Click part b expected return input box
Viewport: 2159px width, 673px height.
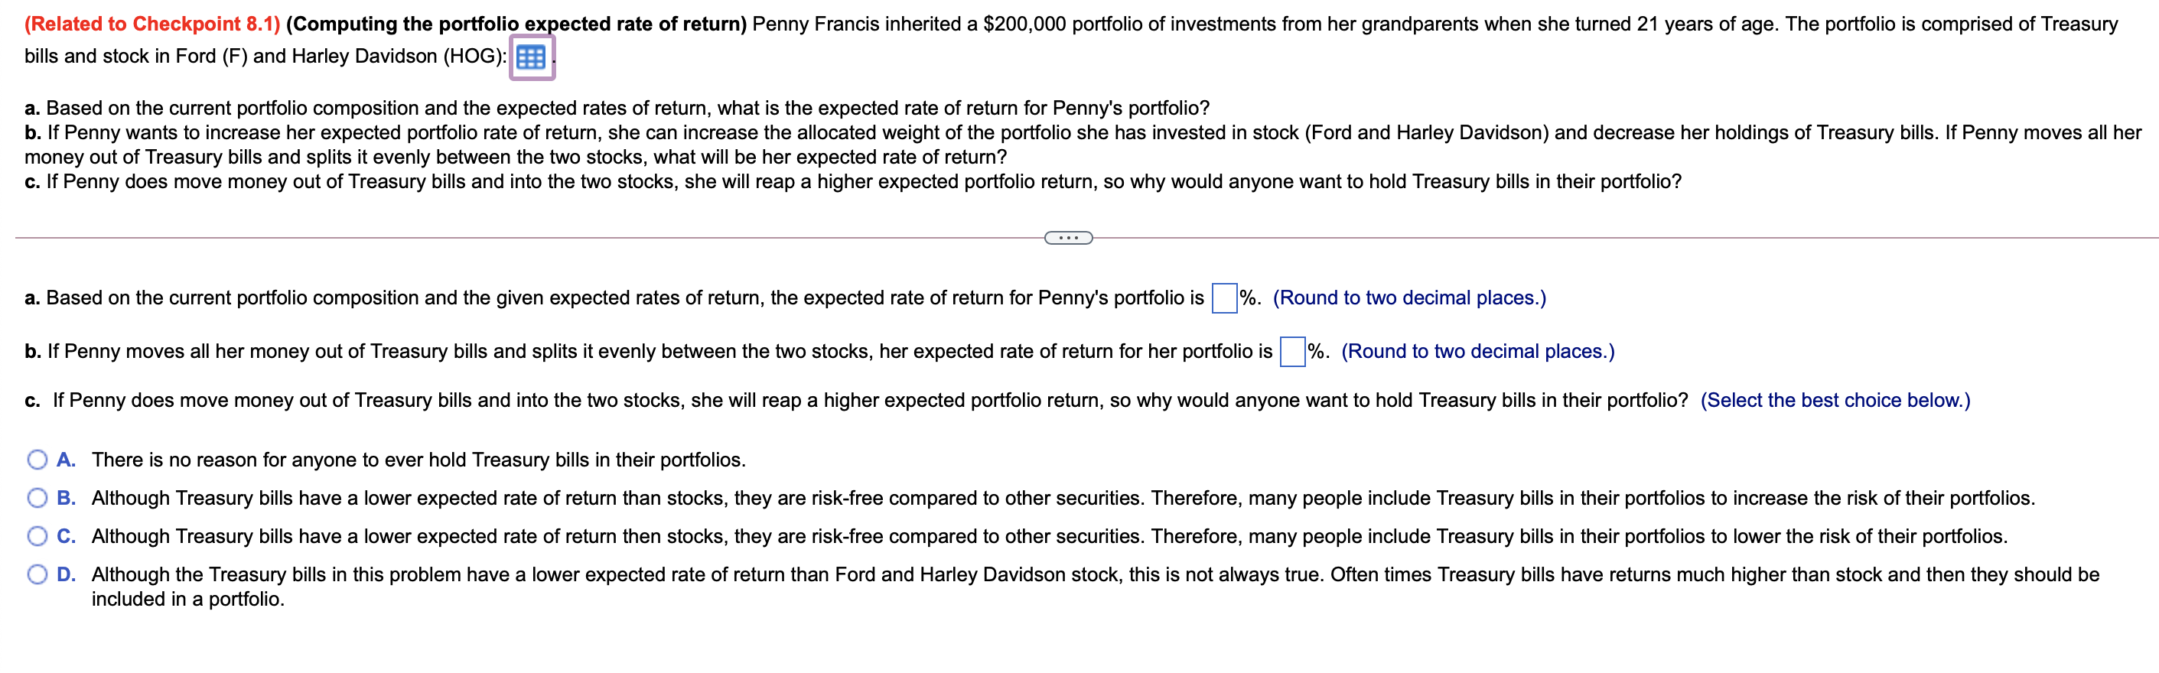coord(1292,352)
